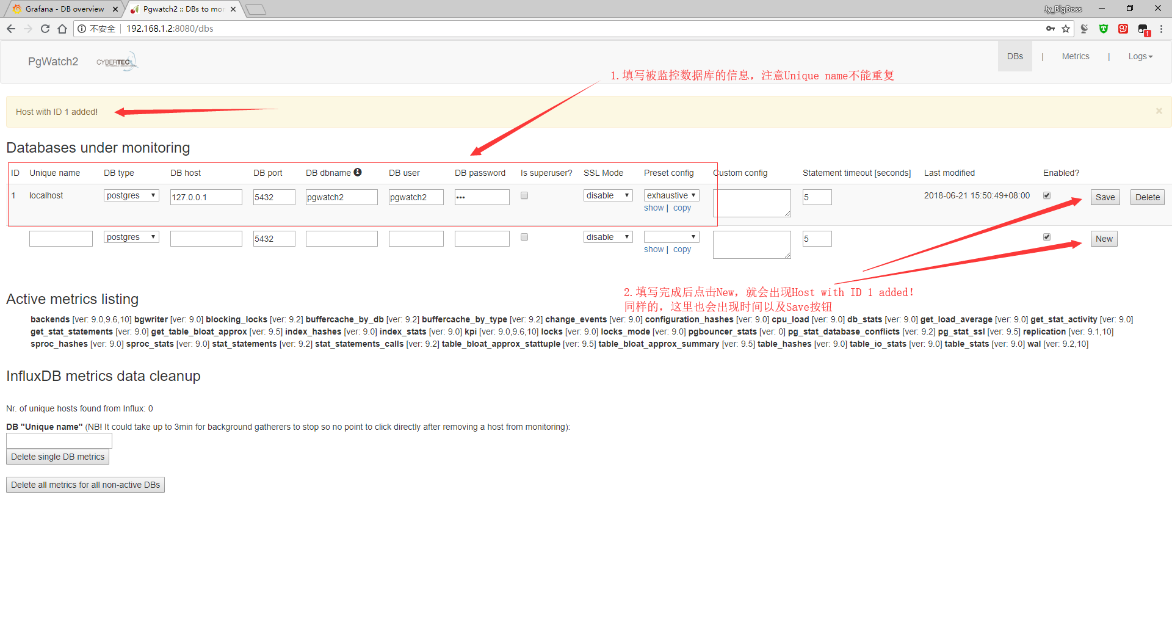Save the localhost database settings
The image size is (1172, 630).
click(1105, 197)
